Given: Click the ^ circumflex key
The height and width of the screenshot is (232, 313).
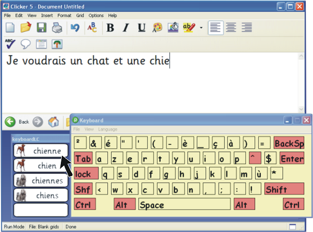Looking at the screenshot, I should pos(255,158).
